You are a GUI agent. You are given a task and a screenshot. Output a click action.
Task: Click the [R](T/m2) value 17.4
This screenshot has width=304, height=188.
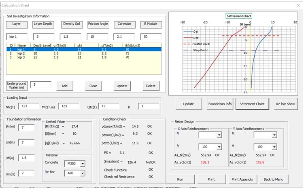(74, 127)
